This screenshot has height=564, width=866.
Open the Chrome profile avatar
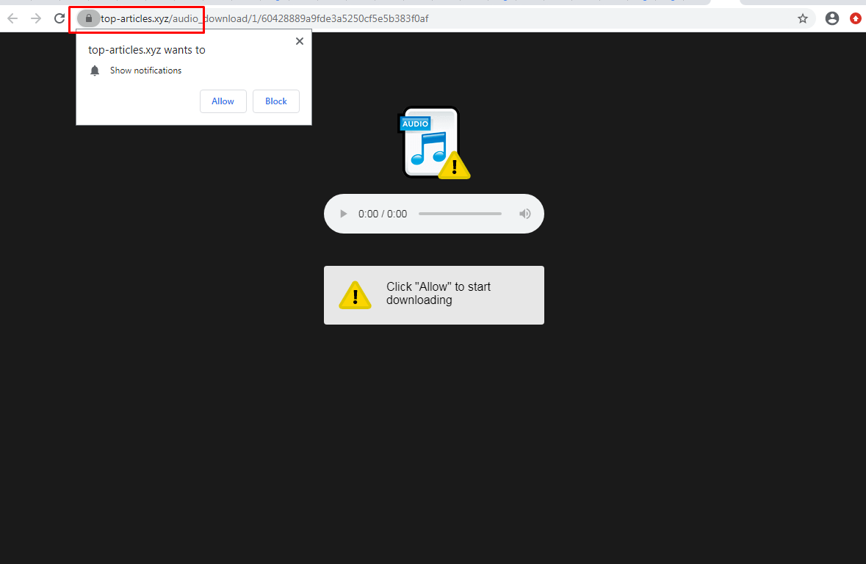tap(831, 18)
